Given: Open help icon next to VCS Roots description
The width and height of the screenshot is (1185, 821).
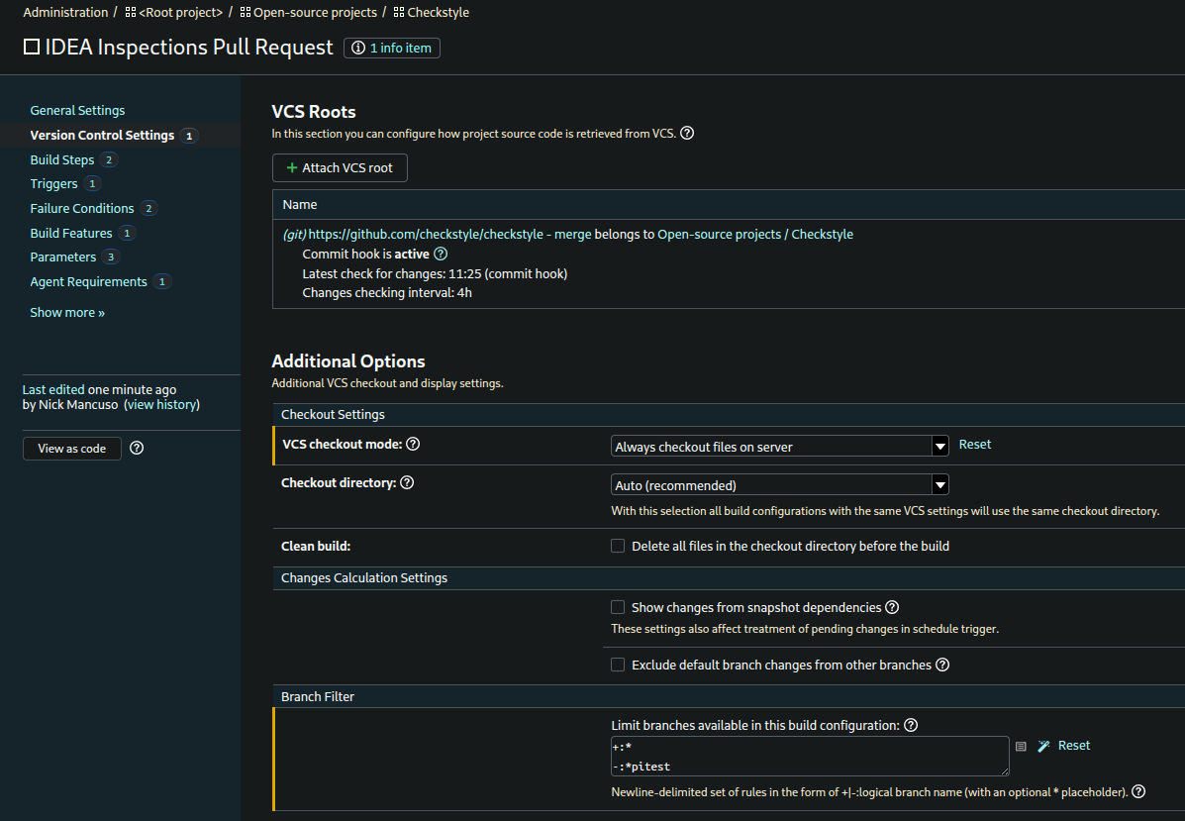Looking at the screenshot, I should pyautogui.click(x=687, y=133).
